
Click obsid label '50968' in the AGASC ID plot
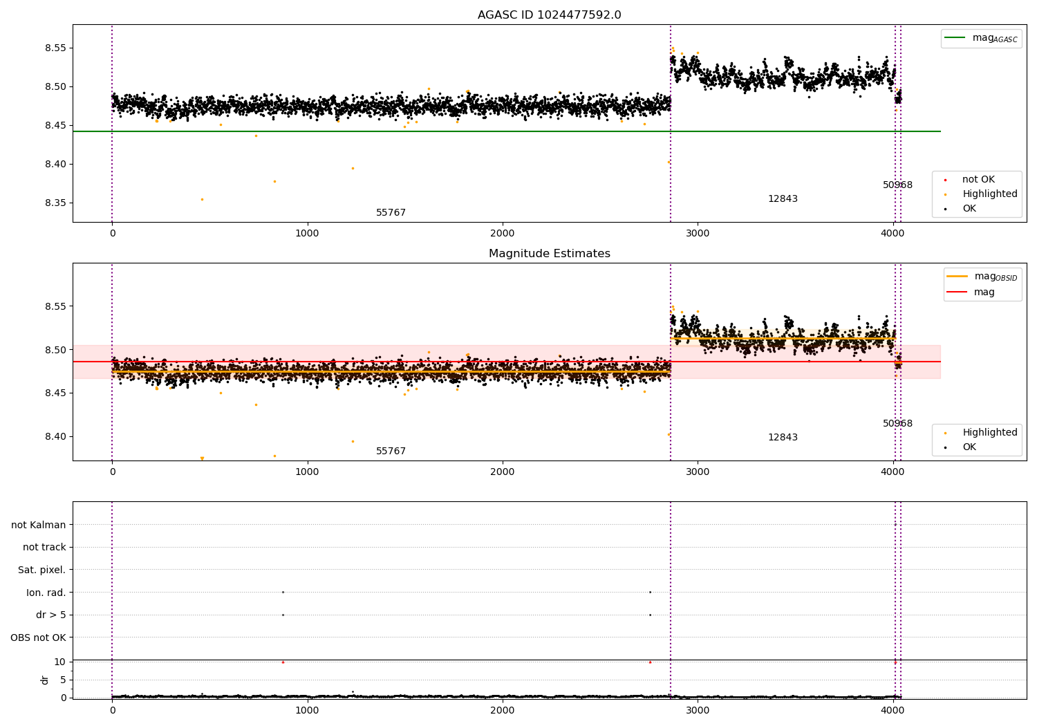(897, 185)
